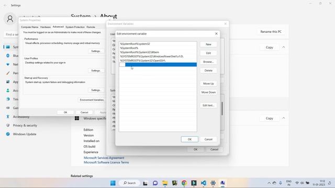Click the Browse... button
Image resolution: width=335 pixels, height=188 pixels.
tap(208, 62)
